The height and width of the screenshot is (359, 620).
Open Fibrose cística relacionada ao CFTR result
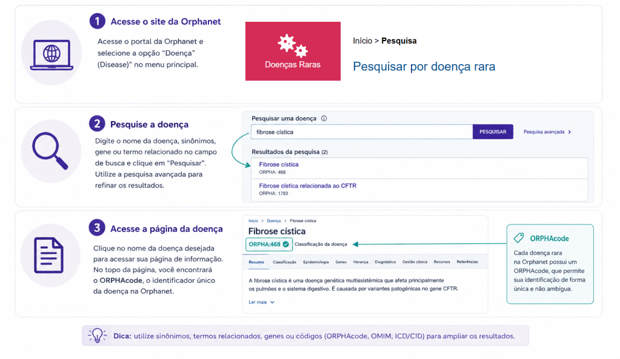[x=308, y=186]
